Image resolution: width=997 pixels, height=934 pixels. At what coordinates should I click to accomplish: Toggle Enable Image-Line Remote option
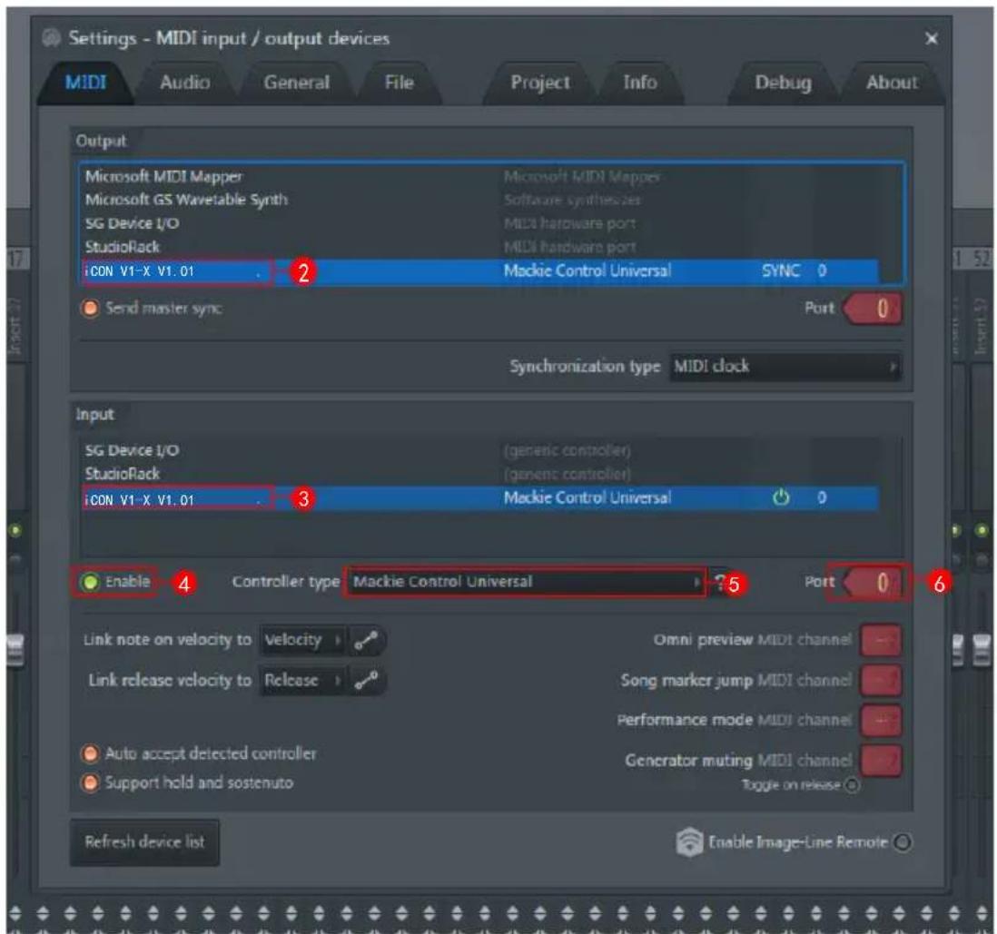point(903,842)
